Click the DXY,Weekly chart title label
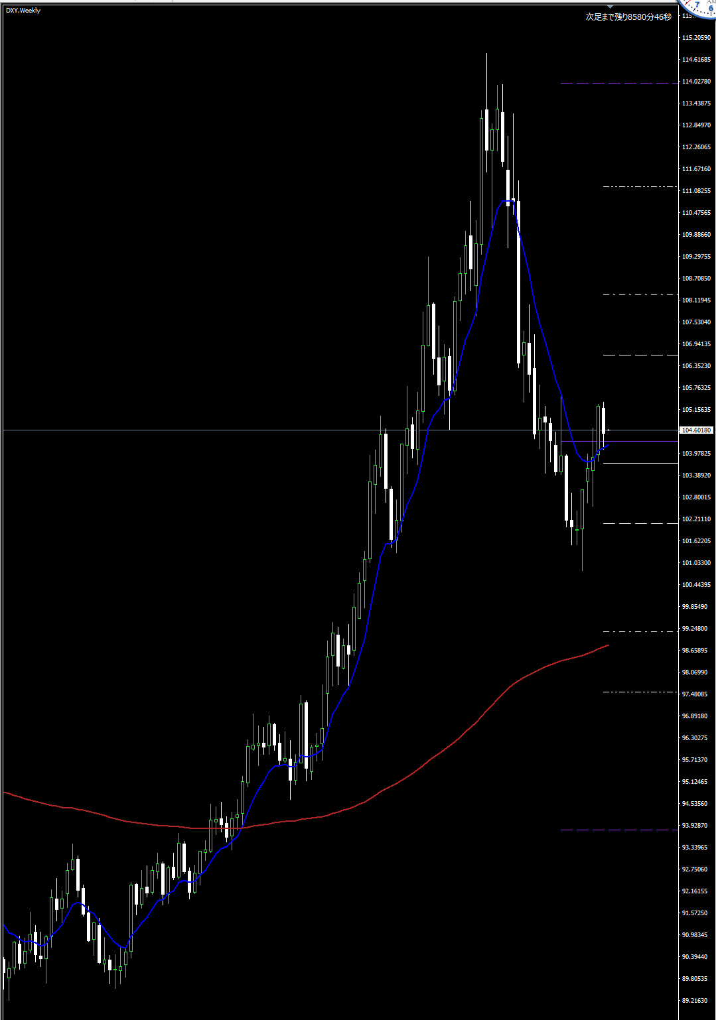This screenshot has width=716, height=1020. [23, 11]
